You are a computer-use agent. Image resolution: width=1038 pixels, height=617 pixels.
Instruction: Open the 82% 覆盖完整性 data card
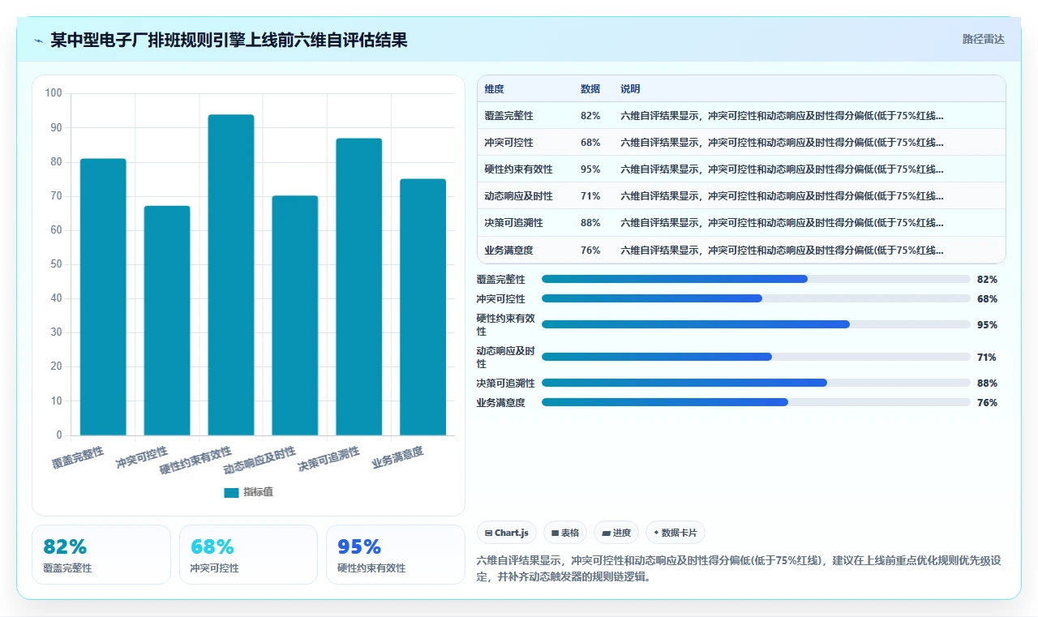click(x=101, y=555)
